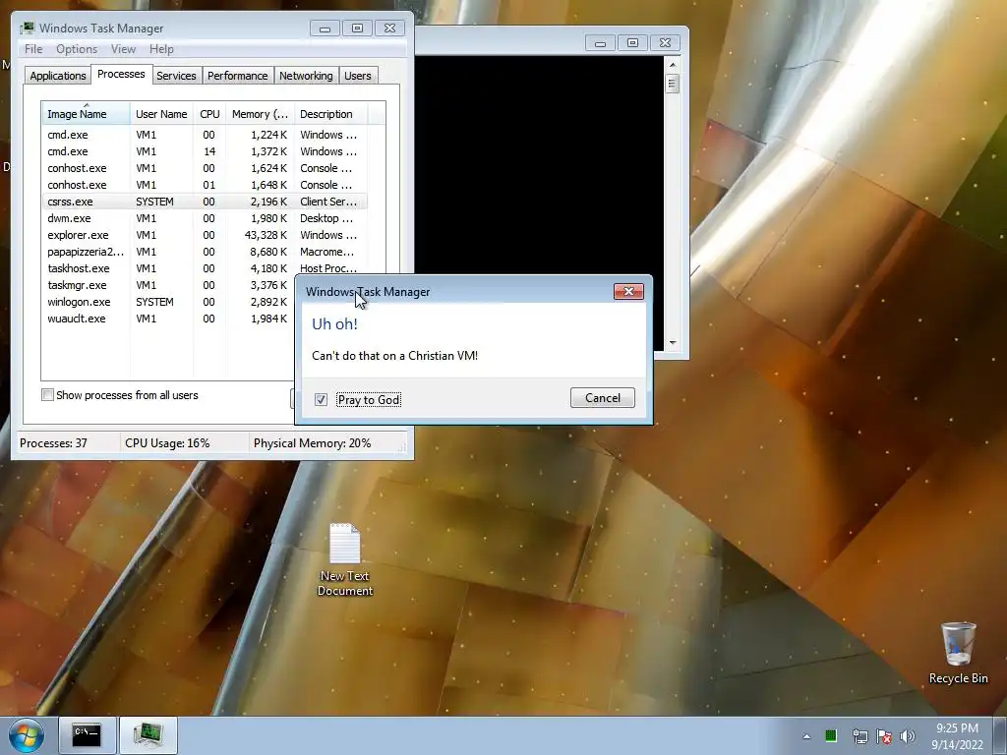Sort processes by Description column
This screenshot has height=755, width=1007.
tap(330, 114)
